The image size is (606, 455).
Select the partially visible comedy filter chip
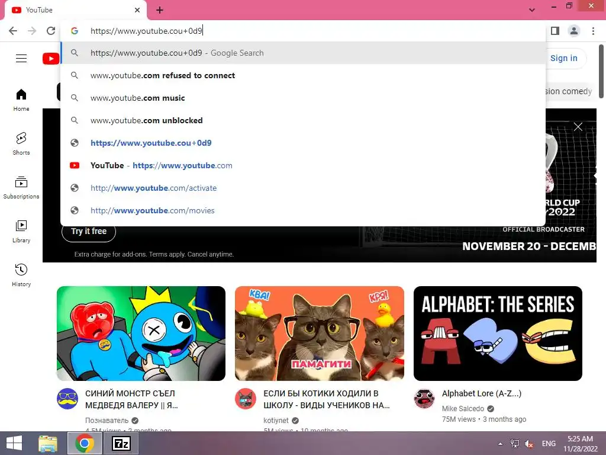click(x=568, y=91)
